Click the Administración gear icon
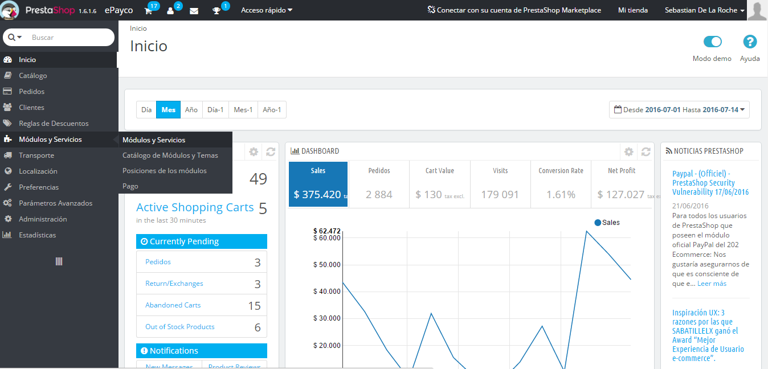The height and width of the screenshot is (369, 768). click(x=7, y=219)
